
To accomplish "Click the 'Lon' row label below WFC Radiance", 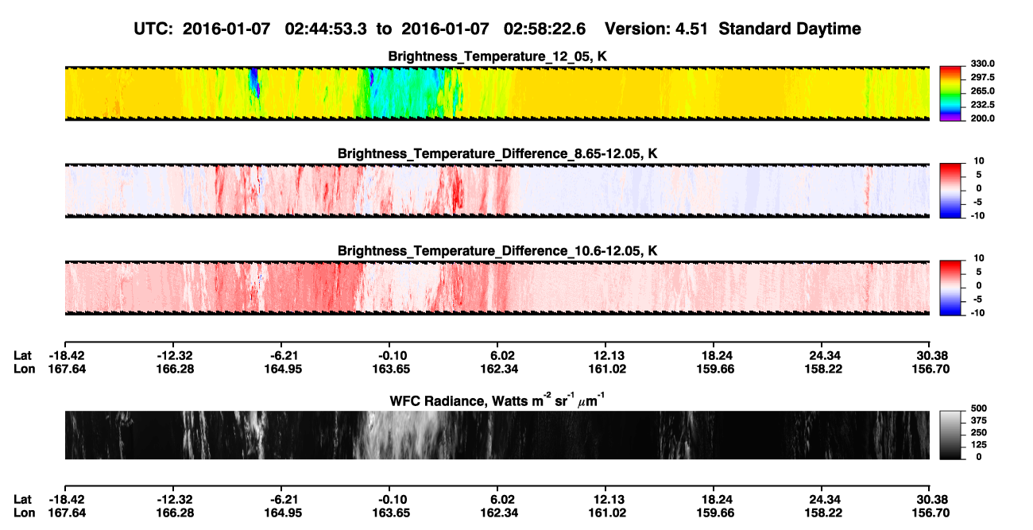I will pos(24,512).
